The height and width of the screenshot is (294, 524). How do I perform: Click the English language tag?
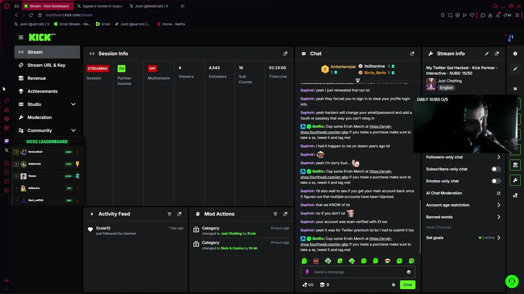(446, 88)
